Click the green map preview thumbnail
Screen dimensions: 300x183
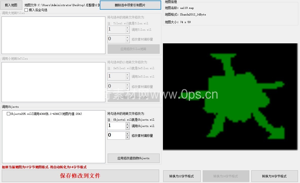230,96
